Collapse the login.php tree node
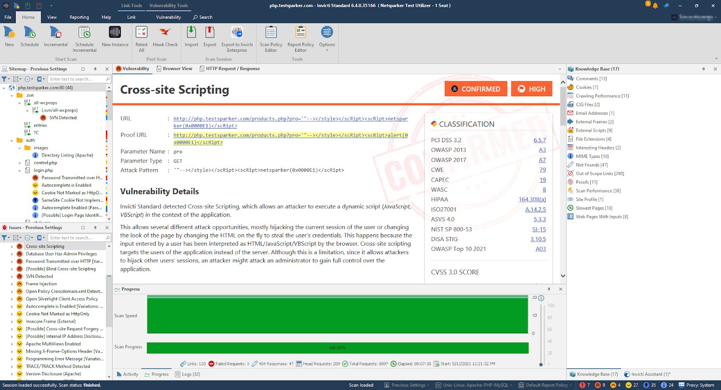The image size is (721, 390). 19,170
